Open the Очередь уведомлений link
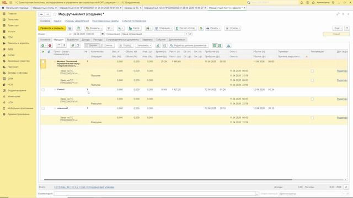The width and height of the screenshot is (353, 198). (x=77, y=21)
